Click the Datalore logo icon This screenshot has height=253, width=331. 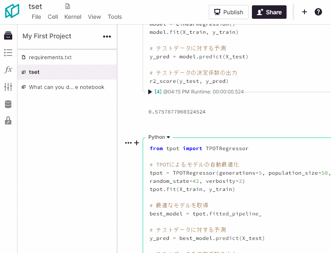[12, 12]
